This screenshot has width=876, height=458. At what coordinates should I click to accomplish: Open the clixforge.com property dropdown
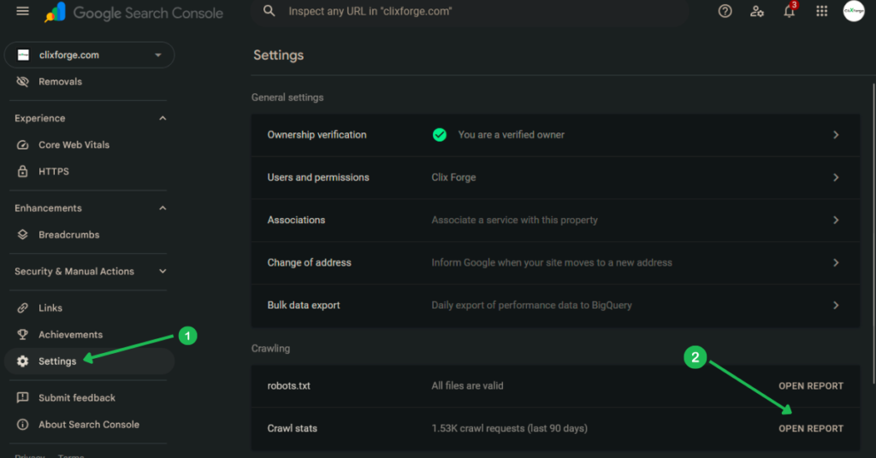point(89,55)
